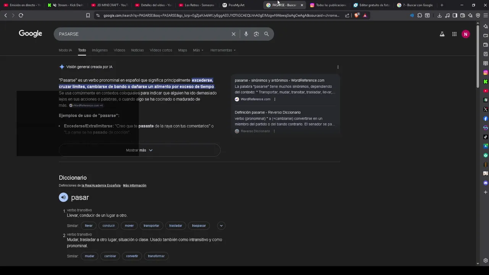Open X (Twitter) sidebar icon

[486, 109]
